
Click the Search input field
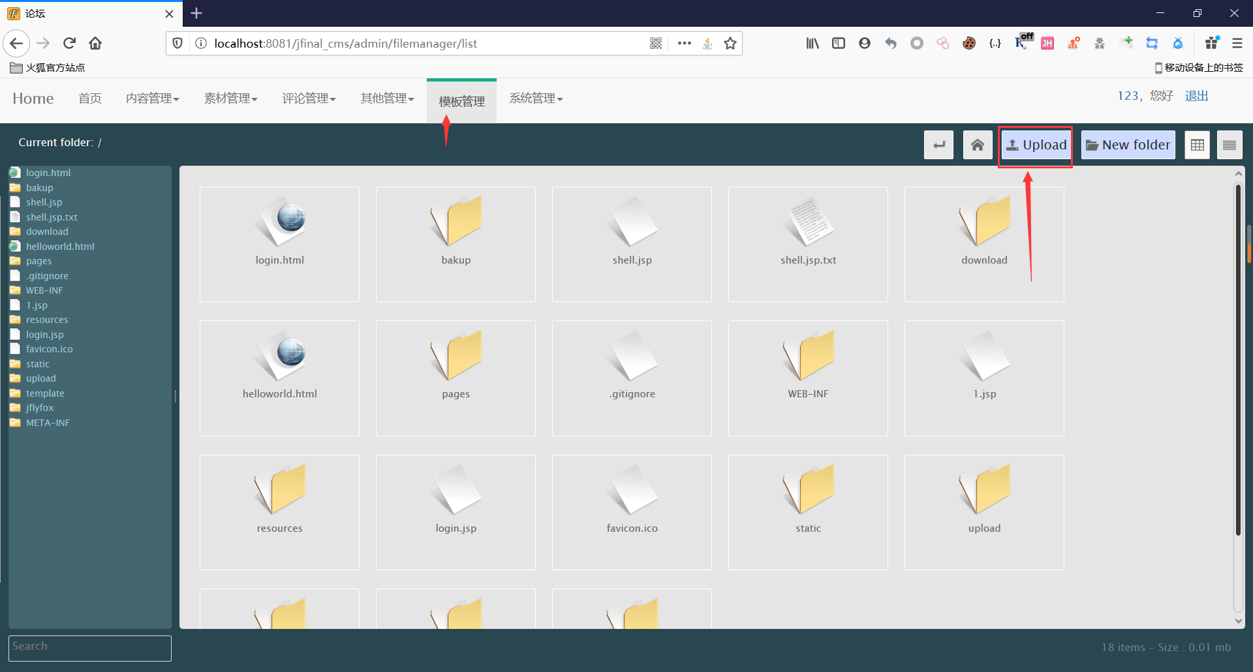90,648
